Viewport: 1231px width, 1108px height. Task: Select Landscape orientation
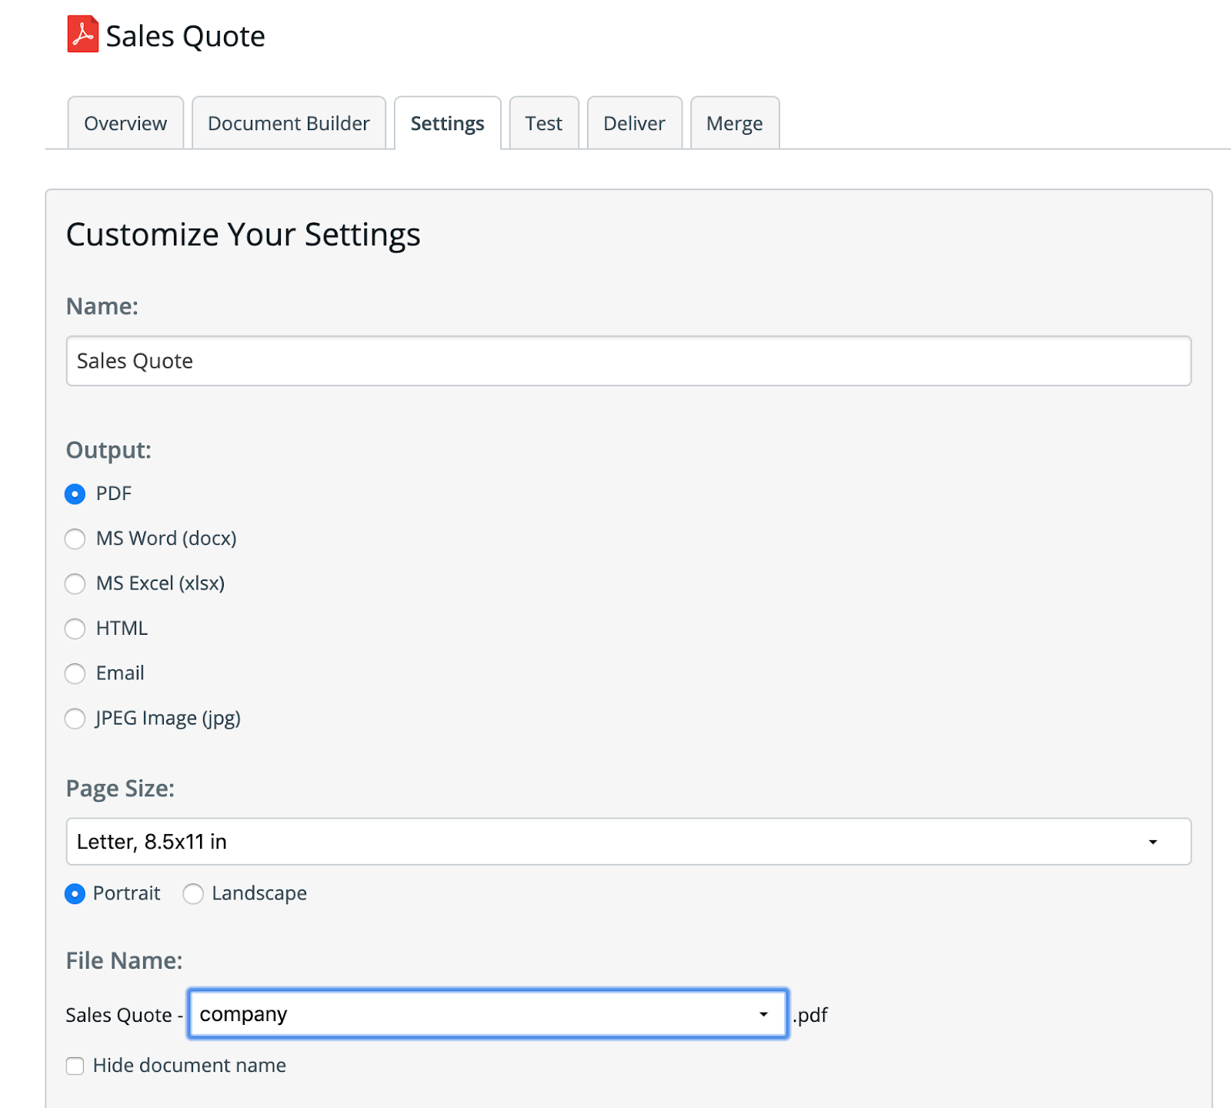coord(193,894)
